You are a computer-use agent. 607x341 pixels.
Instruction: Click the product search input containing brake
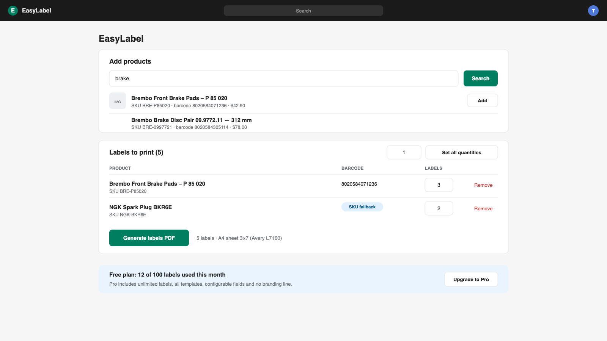284,78
